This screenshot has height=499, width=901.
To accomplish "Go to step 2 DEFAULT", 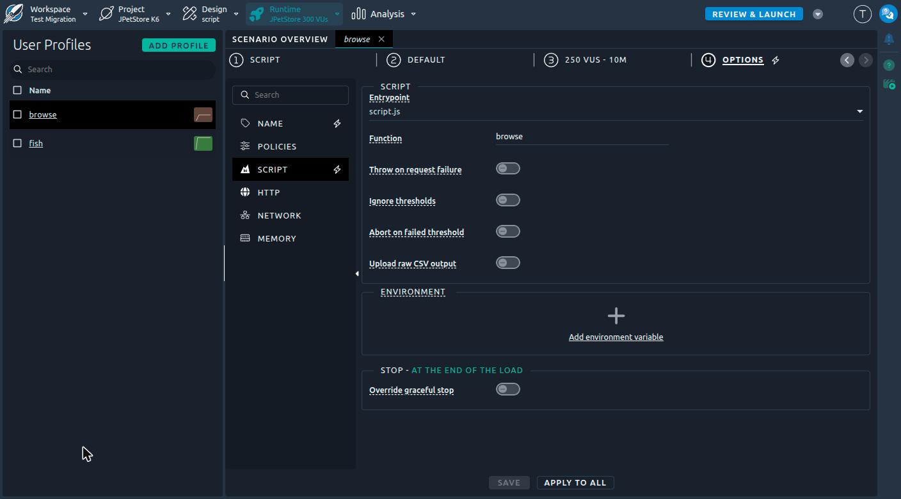I will coord(417,60).
